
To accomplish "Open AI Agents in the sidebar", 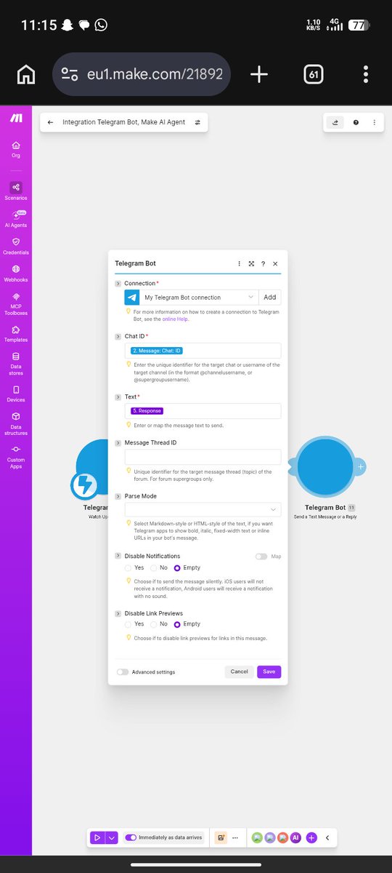I will (16, 218).
